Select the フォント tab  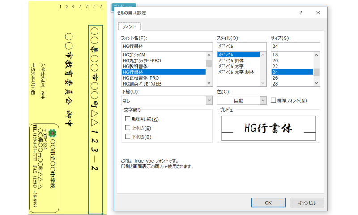[129, 26]
